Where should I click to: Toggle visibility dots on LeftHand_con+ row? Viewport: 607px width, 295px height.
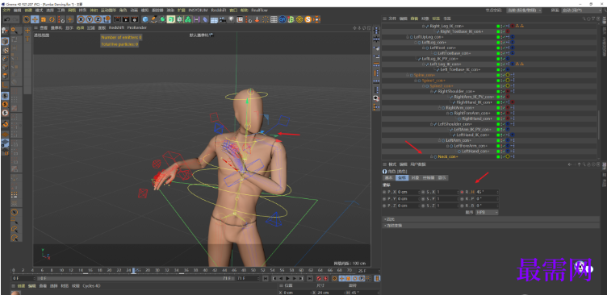coord(501,152)
